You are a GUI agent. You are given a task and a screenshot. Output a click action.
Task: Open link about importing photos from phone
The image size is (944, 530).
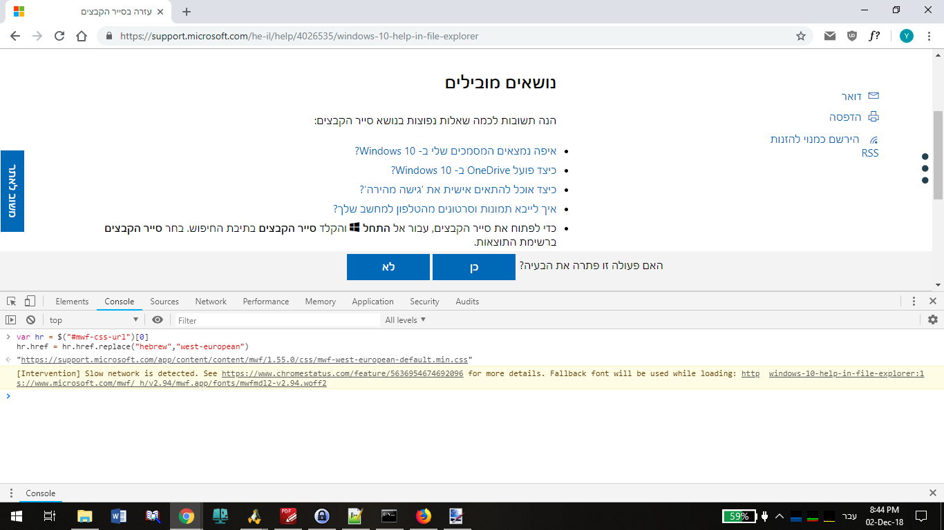point(444,209)
